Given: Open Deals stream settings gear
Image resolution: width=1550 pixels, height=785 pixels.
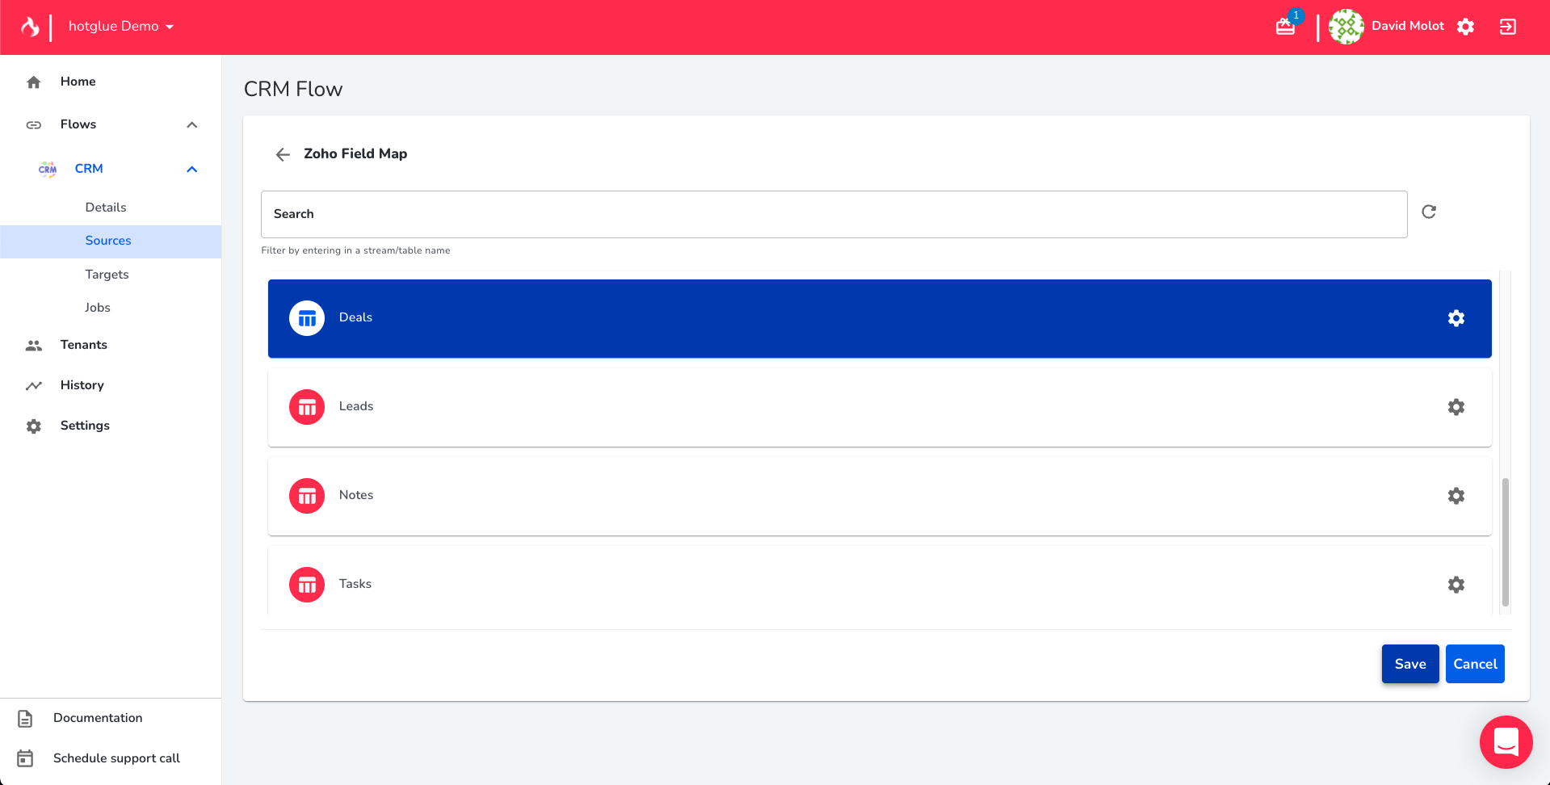Looking at the screenshot, I should (1455, 318).
